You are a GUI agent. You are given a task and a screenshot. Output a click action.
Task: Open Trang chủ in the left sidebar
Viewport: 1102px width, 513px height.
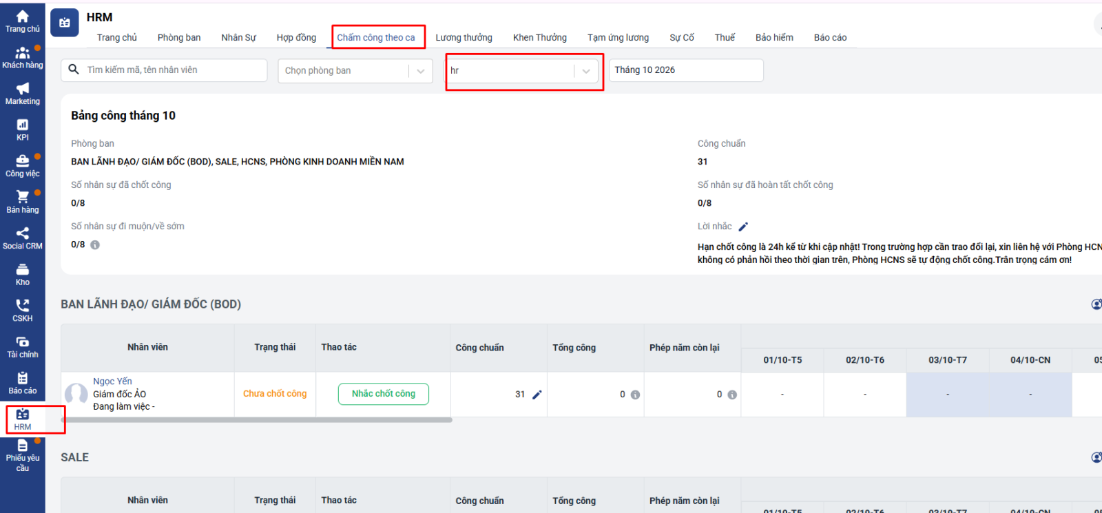tap(23, 21)
